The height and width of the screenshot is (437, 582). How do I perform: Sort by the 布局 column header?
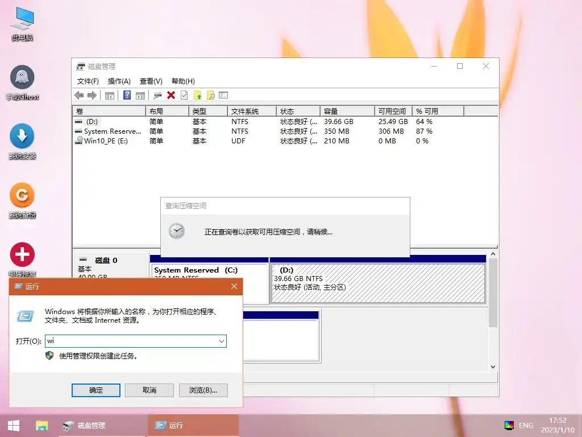(x=167, y=111)
